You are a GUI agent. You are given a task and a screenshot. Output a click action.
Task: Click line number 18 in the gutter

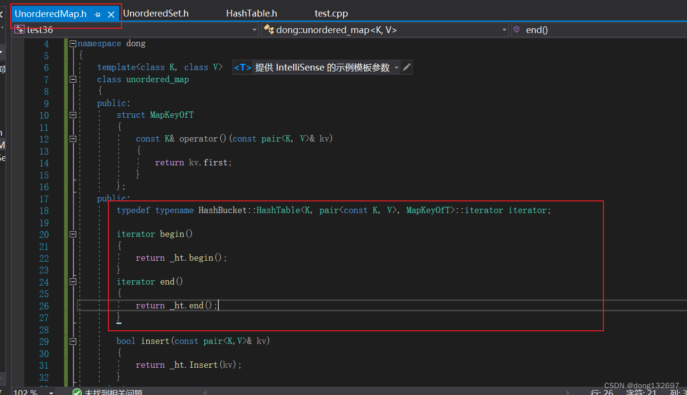[x=44, y=211]
